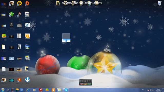
Task: Select the yellow folder containing a dark picture
Action: (27, 69)
